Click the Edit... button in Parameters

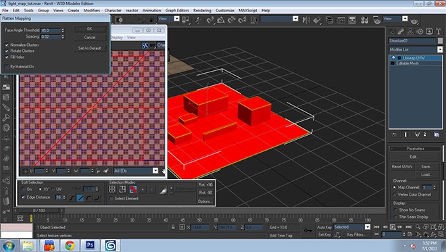(x=414, y=157)
